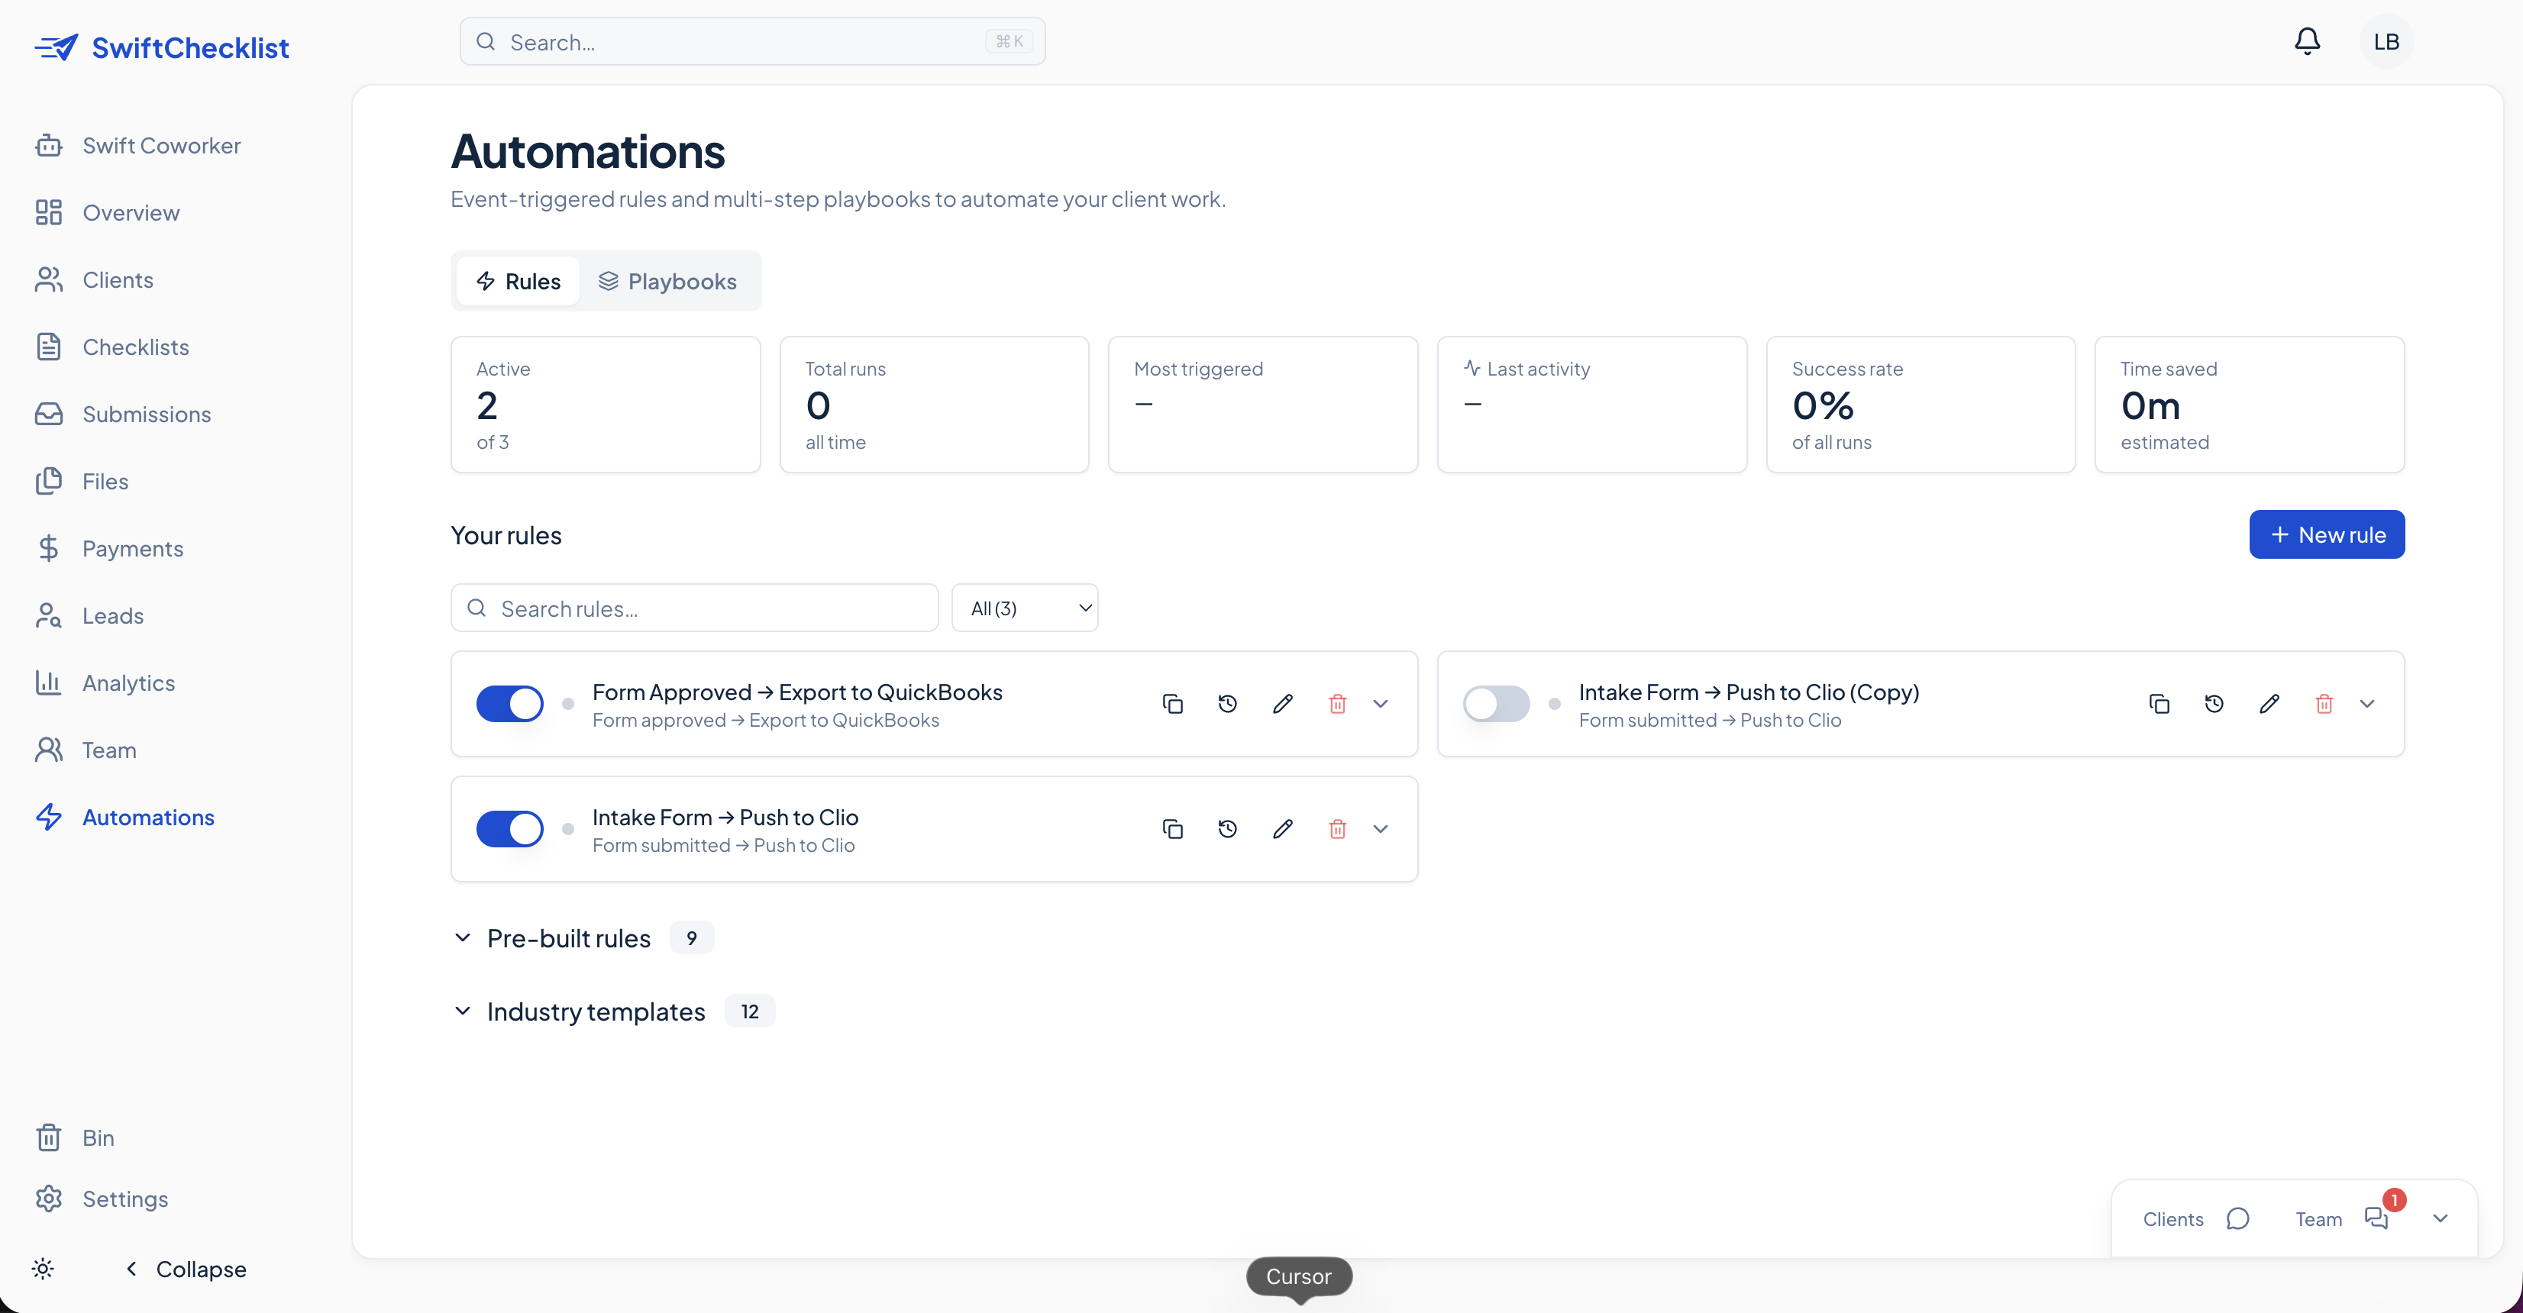Open the All (3) filter dropdown
The height and width of the screenshot is (1313, 2523).
point(1025,608)
